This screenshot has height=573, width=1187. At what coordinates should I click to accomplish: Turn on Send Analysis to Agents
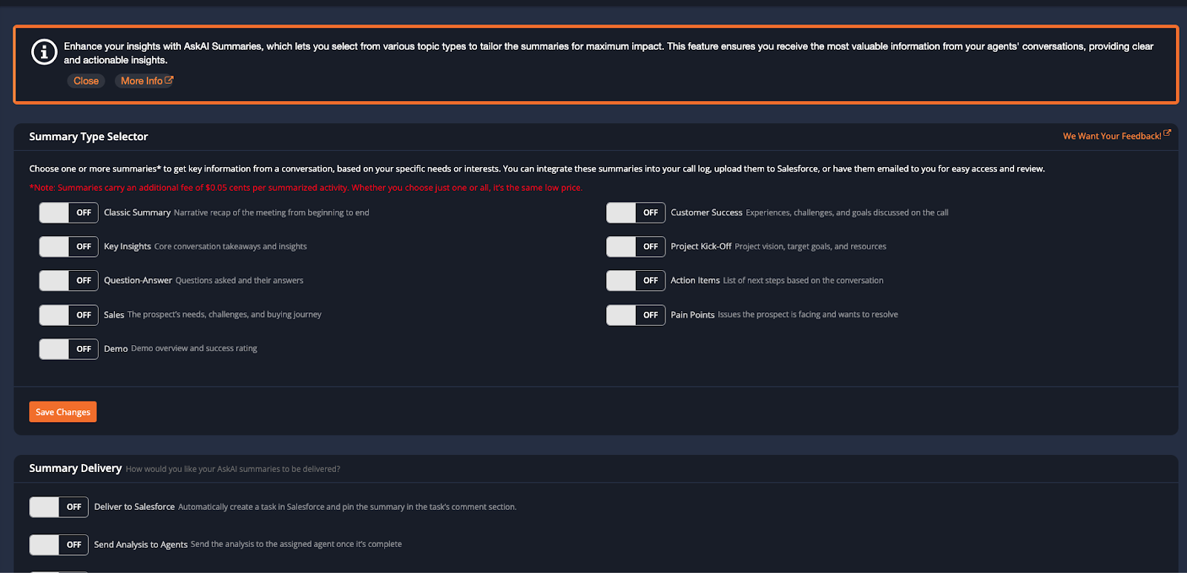tap(59, 545)
